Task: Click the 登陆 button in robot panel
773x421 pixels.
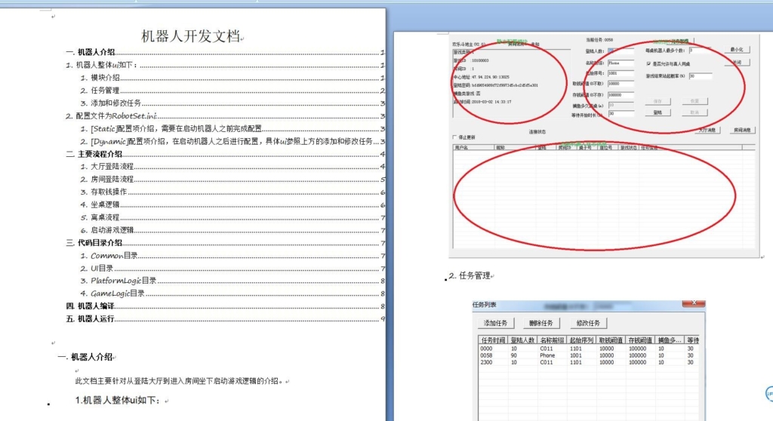Action: pyautogui.click(x=657, y=112)
